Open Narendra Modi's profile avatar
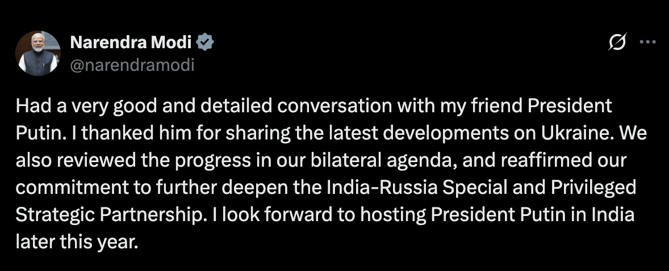Viewport: 669px width, 271px height. (x=38, y=53)
